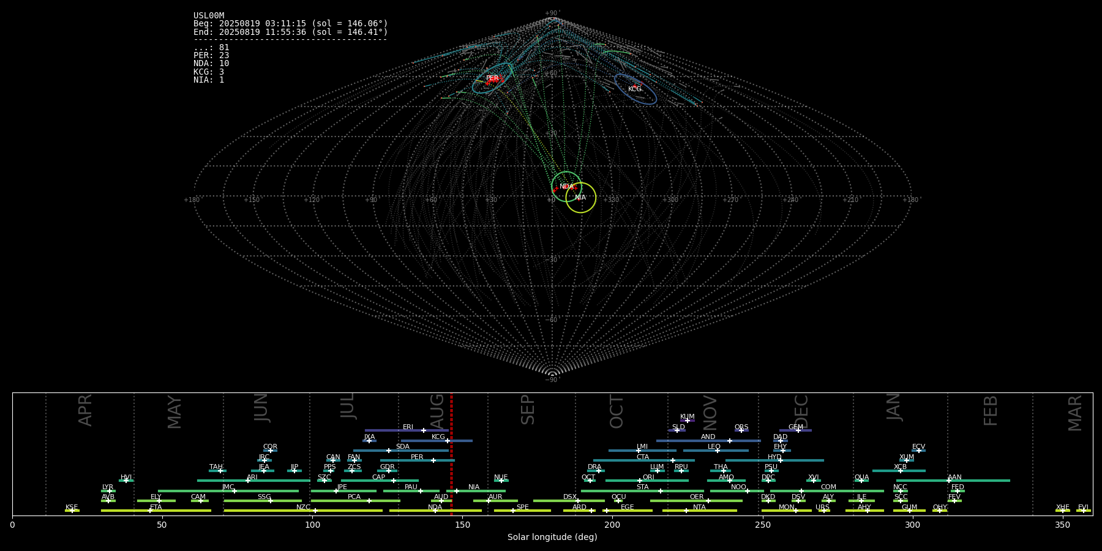Screen dimensions: 1102x551
Task: Click the OER shower bar label
Action: tap(697, 497)
